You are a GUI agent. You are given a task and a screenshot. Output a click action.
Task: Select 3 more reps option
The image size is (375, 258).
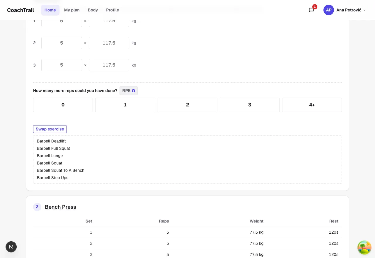250,105
